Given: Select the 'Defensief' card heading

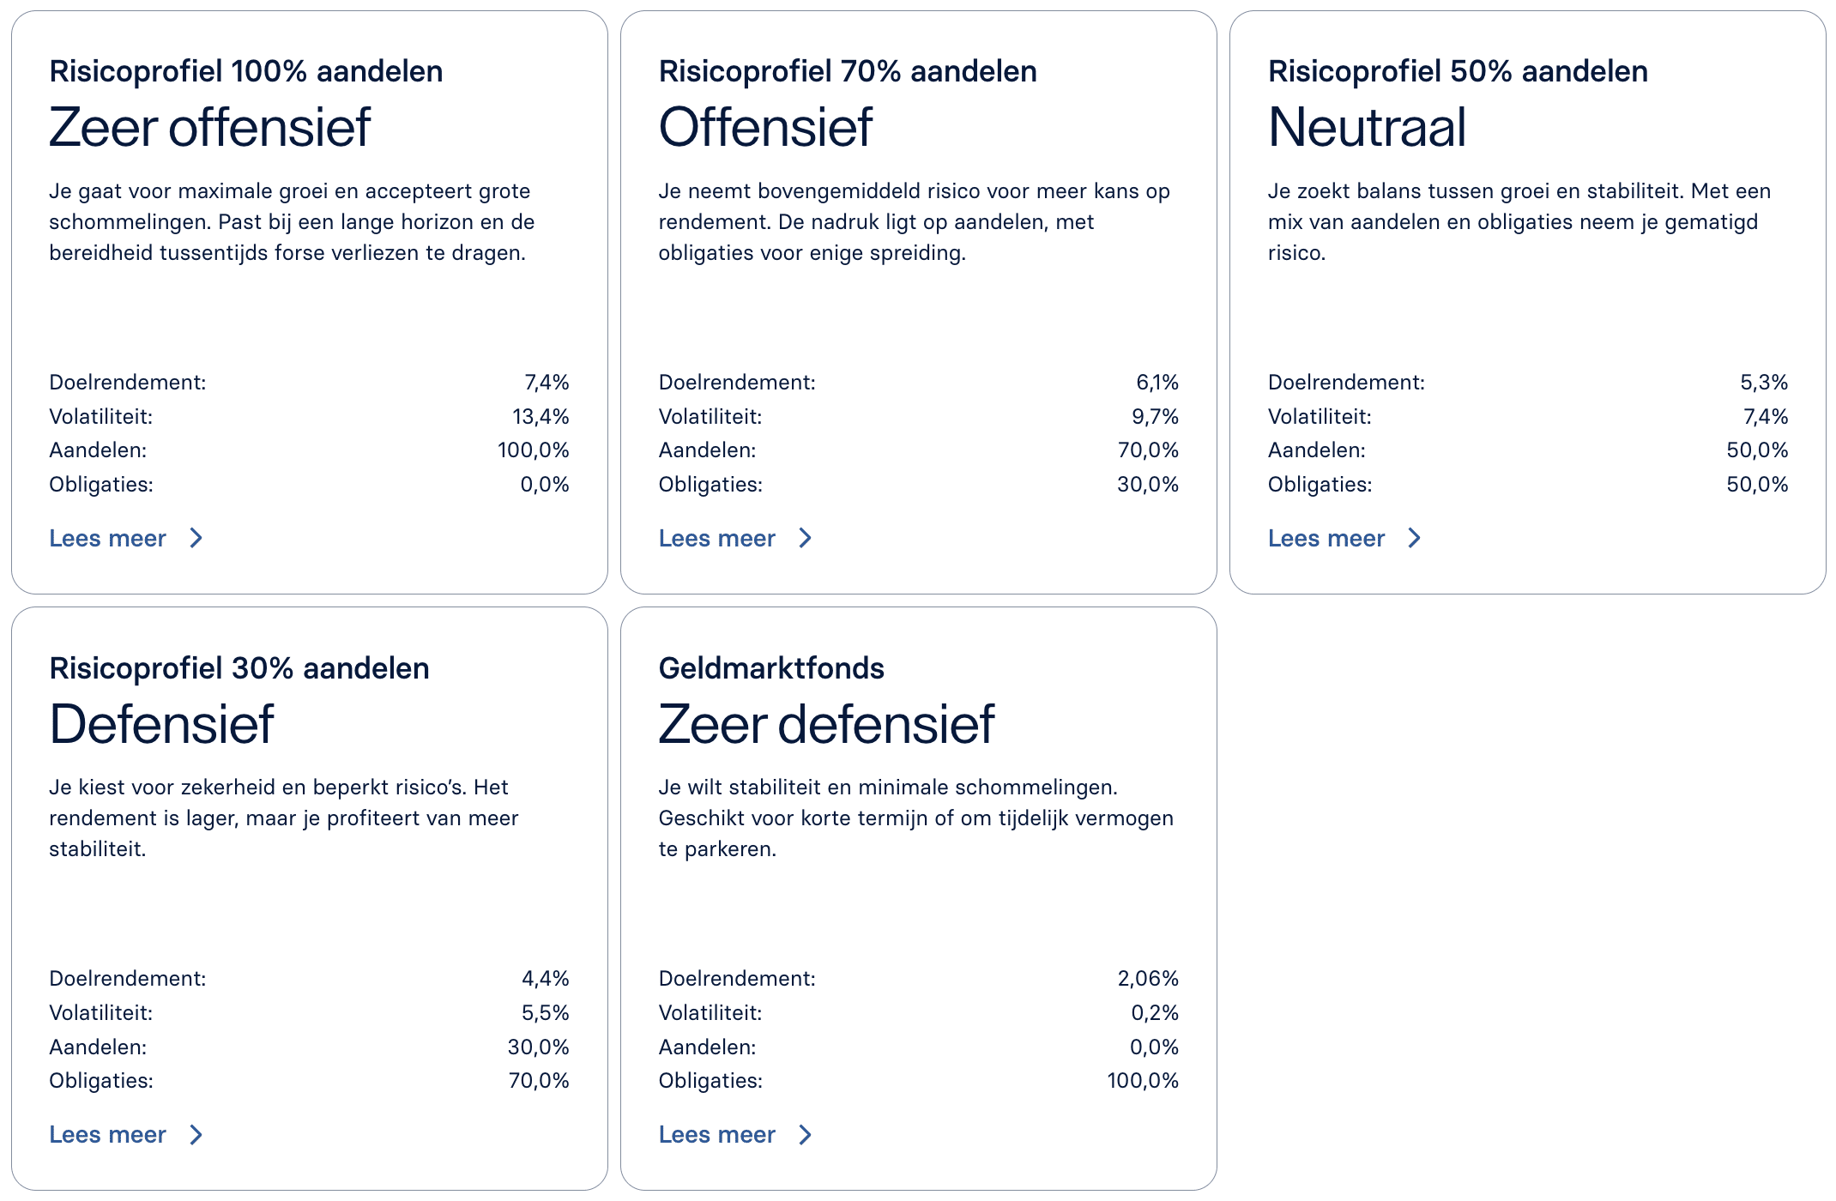Looking at the screenshot, I should 161,724.
